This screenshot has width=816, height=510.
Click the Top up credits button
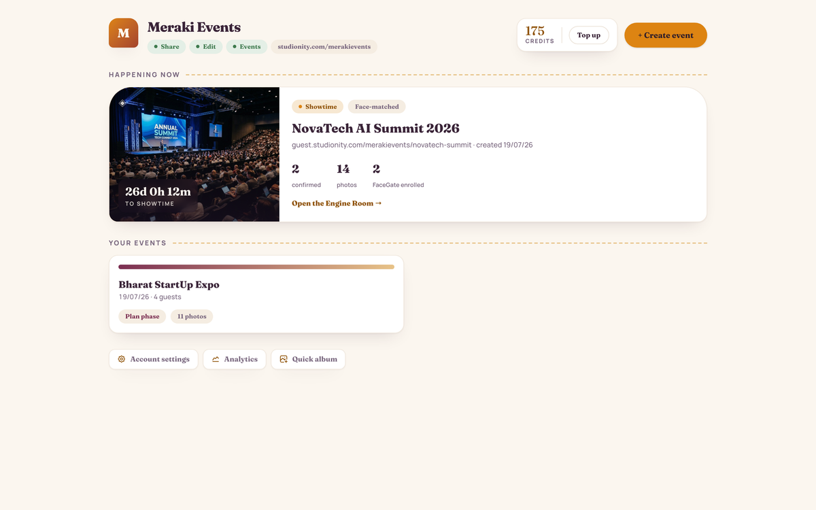[589, 35]
